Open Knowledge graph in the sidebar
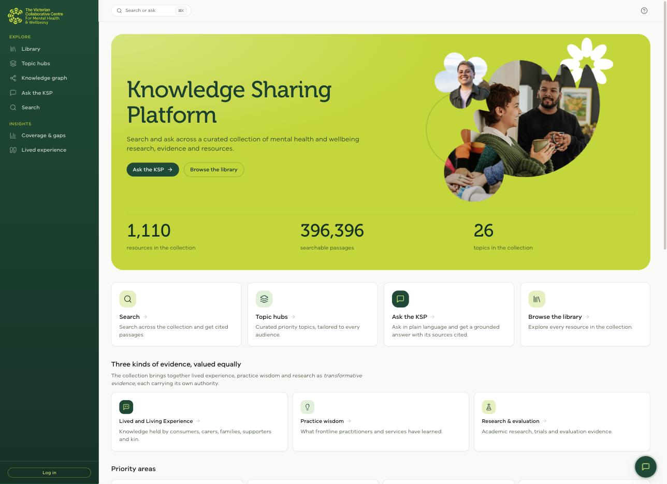The image size is (667, 484). (49, 78)
